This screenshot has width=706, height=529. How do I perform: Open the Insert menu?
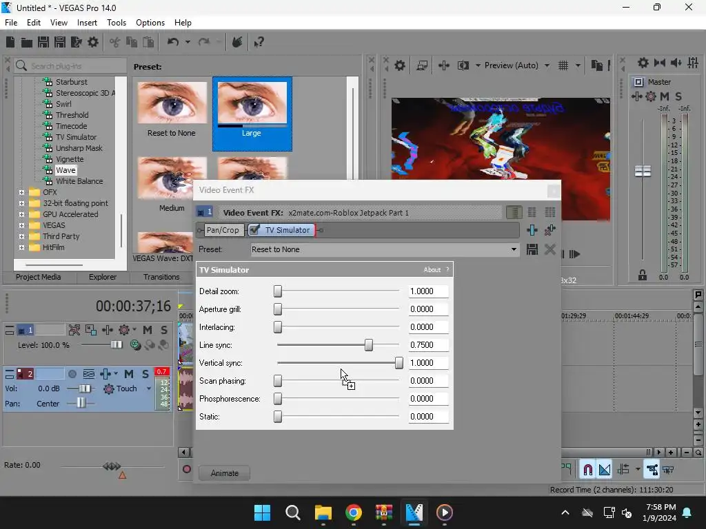87,23
